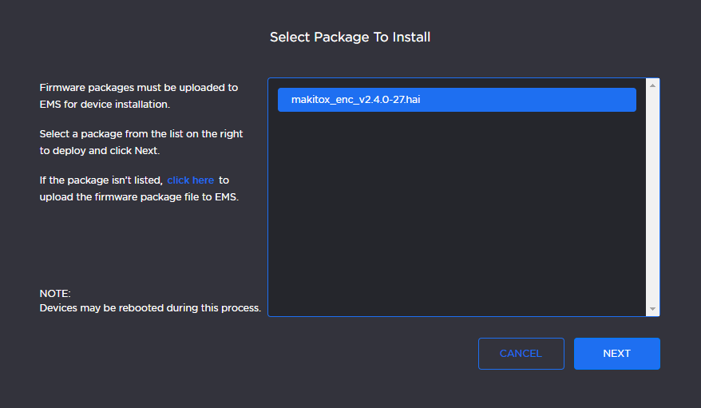Click the 'EMS for device installation' line
Image resolution: width=701 pixels, height=408 pixels.
[105, 104]
